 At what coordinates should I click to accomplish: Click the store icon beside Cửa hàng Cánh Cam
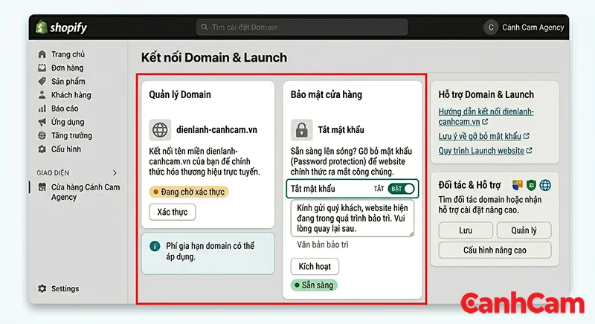point(42,187)
